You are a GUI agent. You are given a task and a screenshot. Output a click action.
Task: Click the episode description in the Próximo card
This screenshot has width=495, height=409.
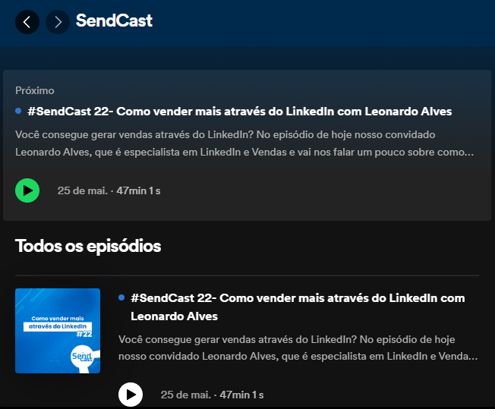click(244, 143)
